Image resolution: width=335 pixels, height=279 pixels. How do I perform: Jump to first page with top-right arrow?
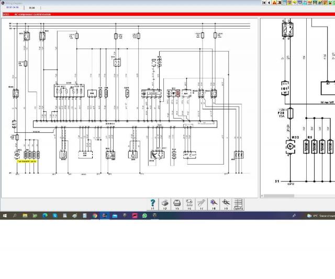point(264,3)
